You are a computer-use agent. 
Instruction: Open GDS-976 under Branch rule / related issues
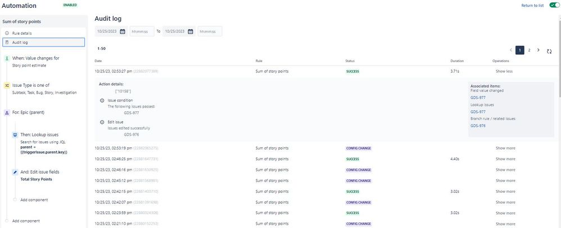478,126
